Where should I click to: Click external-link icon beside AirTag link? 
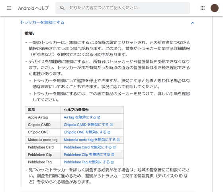[99, 117]
